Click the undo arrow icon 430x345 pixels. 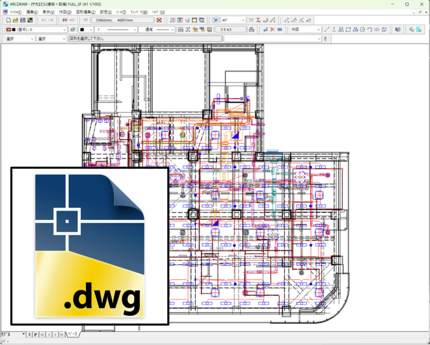click(x=43, y=20)
